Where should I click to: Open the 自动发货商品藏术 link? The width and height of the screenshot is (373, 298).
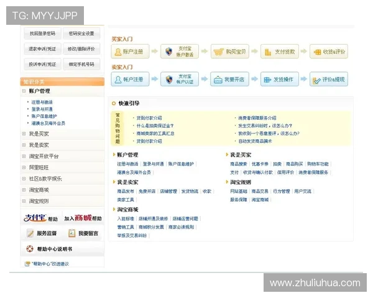click(255, 141)
